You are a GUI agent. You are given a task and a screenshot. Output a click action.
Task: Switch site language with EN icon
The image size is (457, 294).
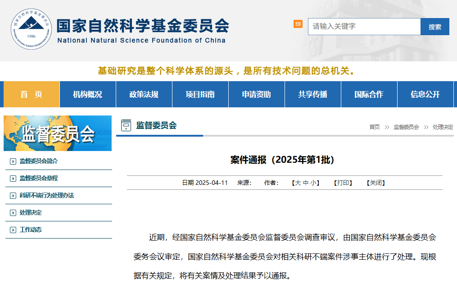298,24
